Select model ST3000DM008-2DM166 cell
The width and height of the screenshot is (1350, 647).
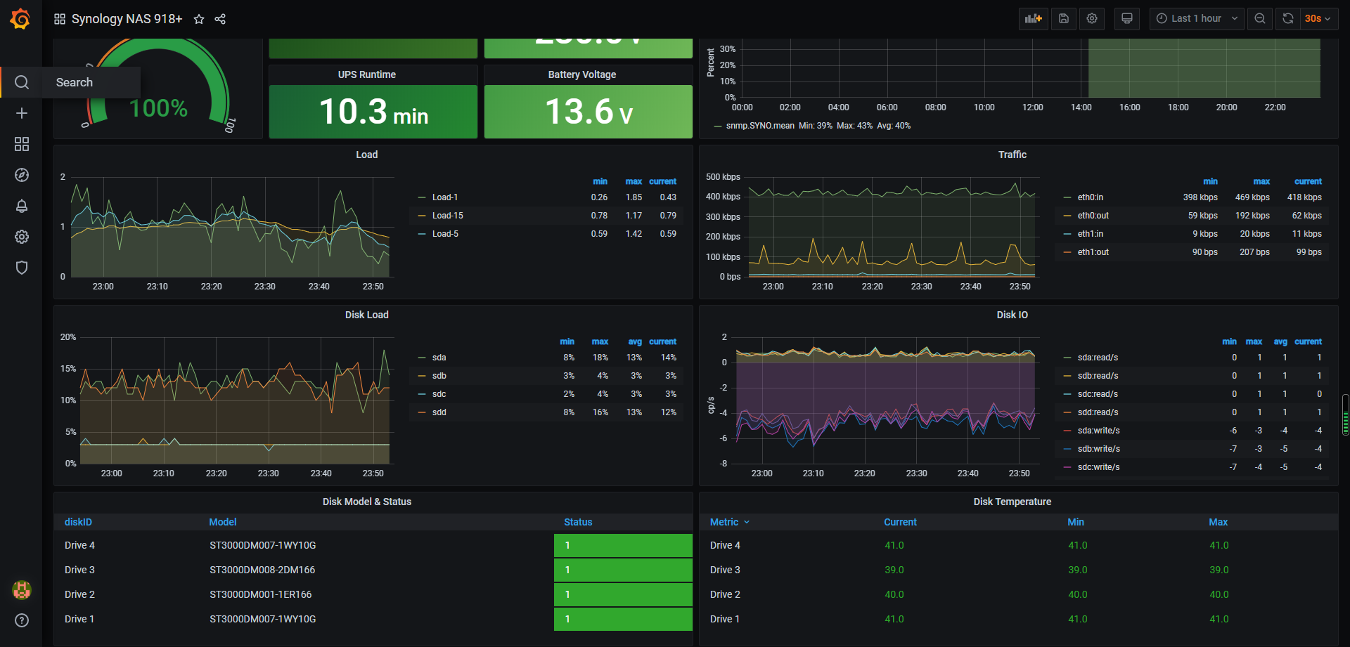(x=262, y=570)
